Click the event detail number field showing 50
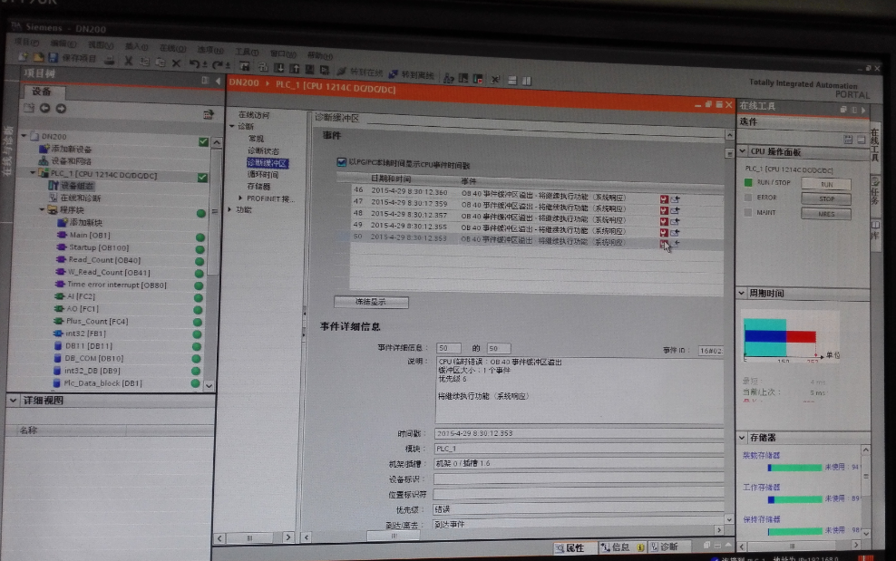Viewport: 896px width, 561px height. 449,348
